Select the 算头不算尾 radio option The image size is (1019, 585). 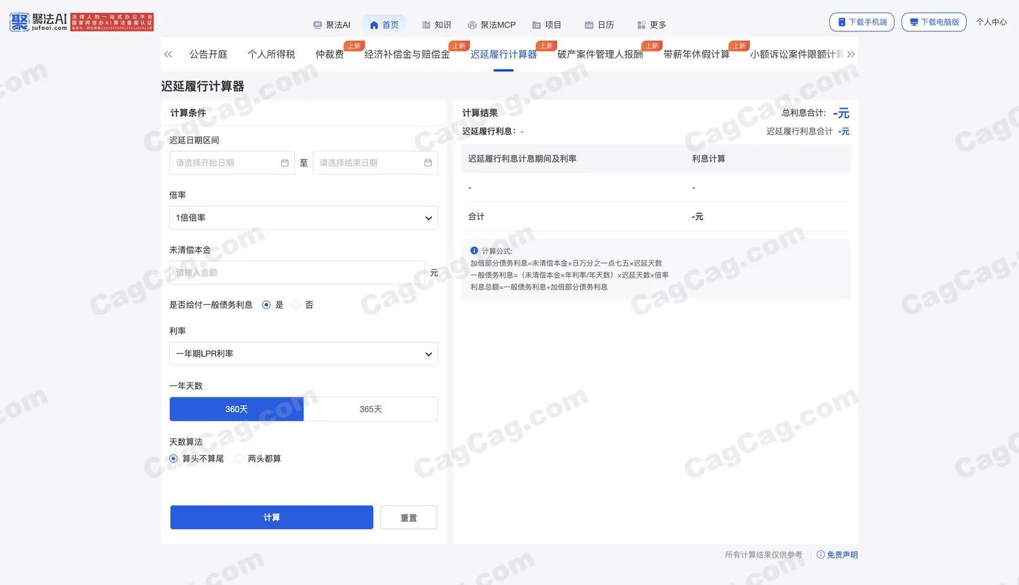pyautogui.click(x=174, y=459)
